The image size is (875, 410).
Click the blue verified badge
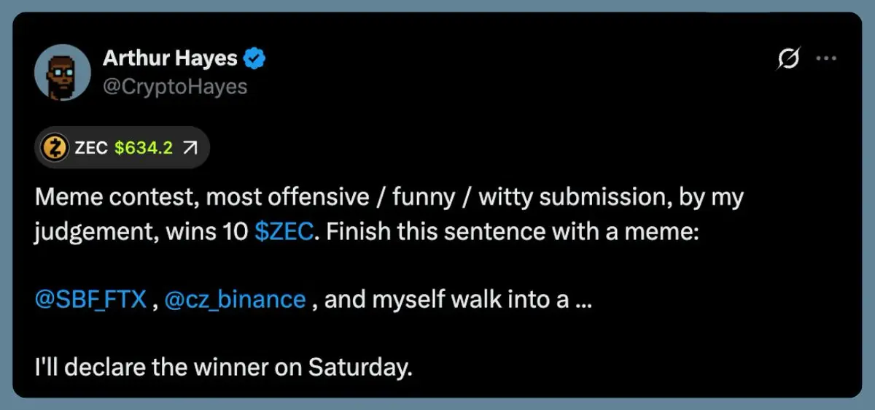click(254, 59)
